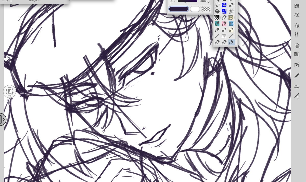
Task: Select the transparent checkered color swatch
Action: 206,9
